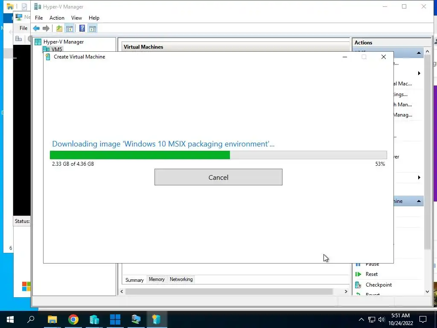
Task: Click the Actions pane vertical scrollbar thumb
Action: [427, 152]
